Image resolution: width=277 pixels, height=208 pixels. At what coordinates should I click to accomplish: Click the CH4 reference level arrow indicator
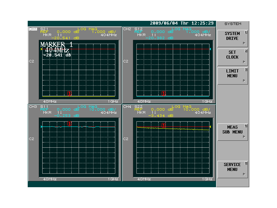point(210,127)
